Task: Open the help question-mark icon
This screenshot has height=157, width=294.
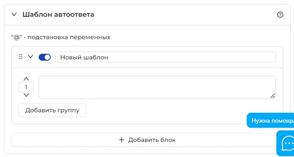Action: (x=280, y=15)
